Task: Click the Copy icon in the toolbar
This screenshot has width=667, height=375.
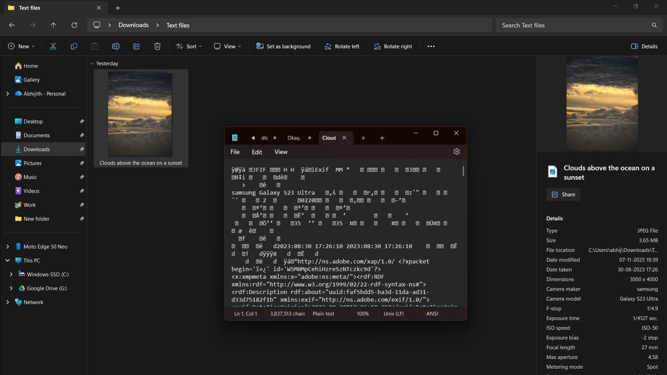Action: pyautogui.click(x=74, y=46)
